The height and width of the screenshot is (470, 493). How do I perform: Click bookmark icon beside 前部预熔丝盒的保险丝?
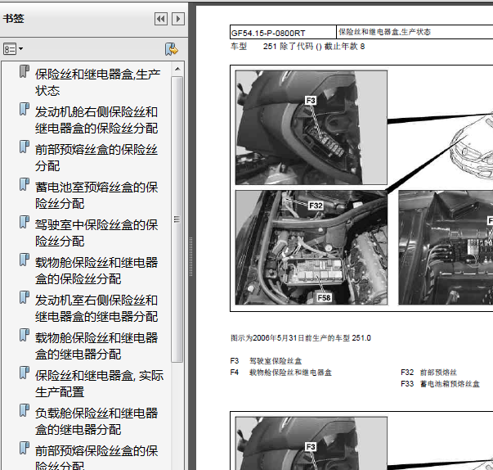(25, 147)
